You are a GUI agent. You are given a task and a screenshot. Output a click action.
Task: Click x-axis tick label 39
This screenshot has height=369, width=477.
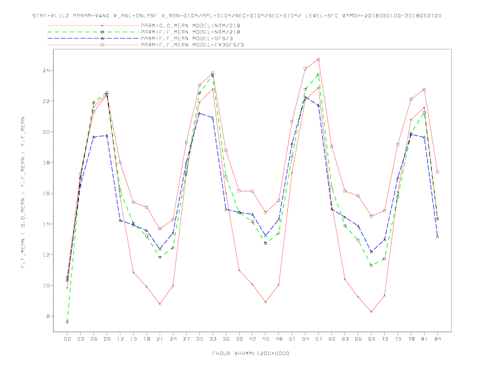pos(239,339)
